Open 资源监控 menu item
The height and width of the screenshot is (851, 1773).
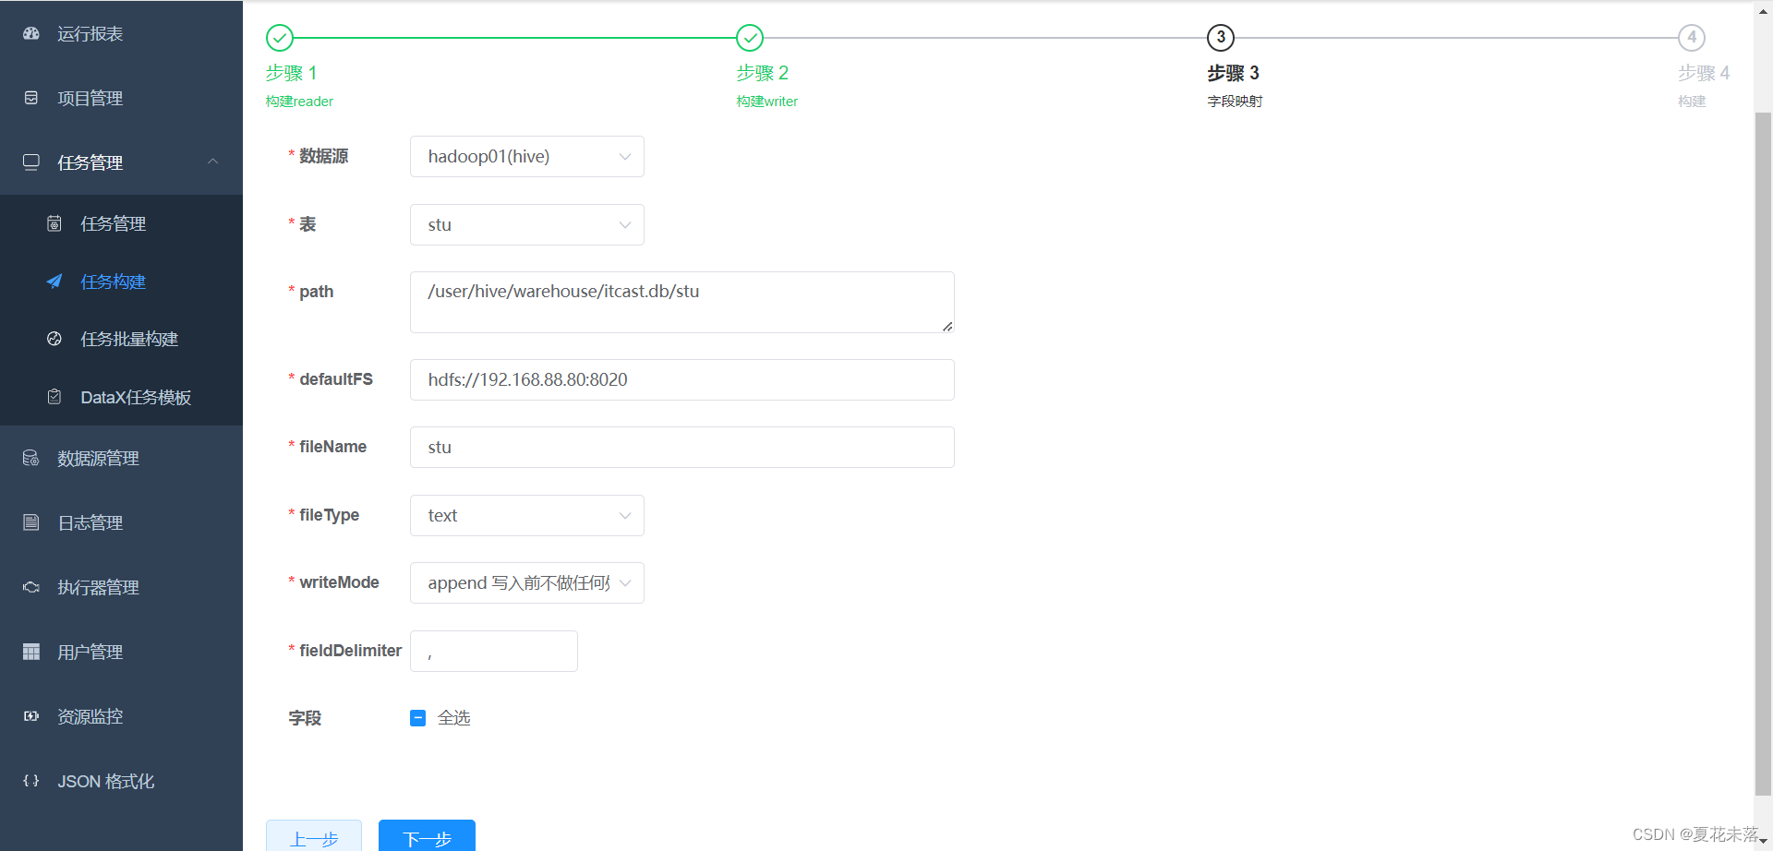tap(121, 716)
